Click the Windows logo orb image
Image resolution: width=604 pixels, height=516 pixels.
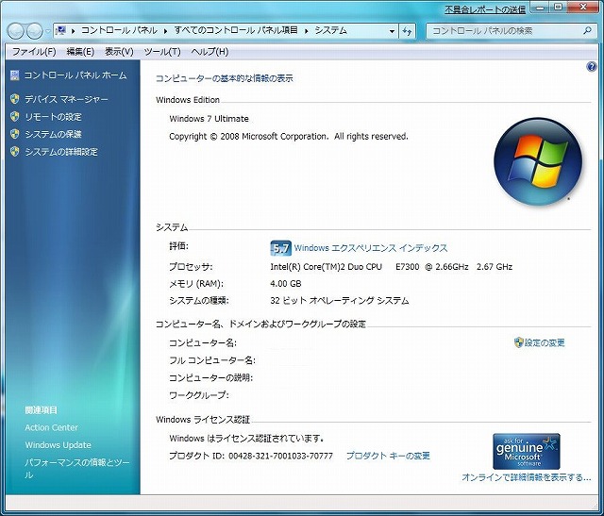click(x=538, y=161)
